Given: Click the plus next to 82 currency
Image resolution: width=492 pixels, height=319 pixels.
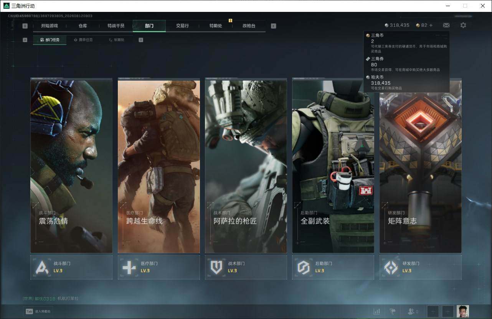Looking at the screenshot, I should pyautogui.click(x=431, y=25).
